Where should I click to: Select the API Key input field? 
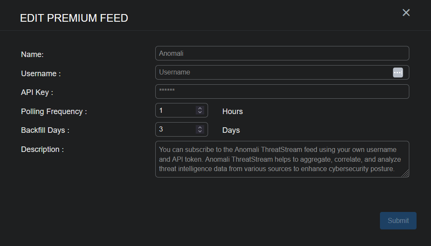(x=282, y=92)
